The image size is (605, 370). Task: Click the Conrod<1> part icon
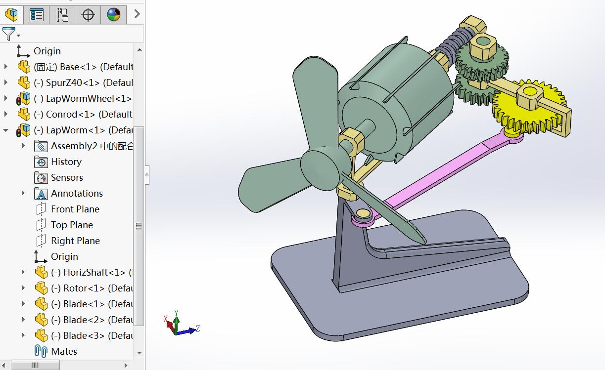(x=24, y=114)
